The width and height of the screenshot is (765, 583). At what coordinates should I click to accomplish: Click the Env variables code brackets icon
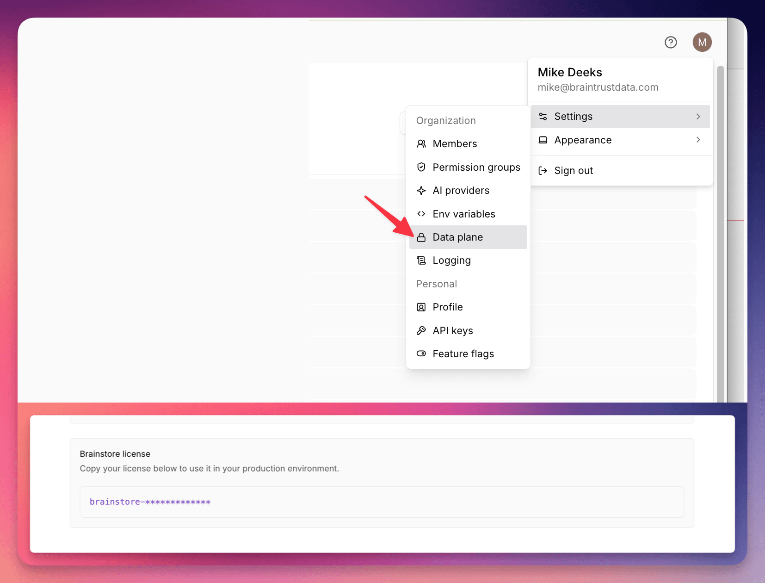[x=421, y=214]
